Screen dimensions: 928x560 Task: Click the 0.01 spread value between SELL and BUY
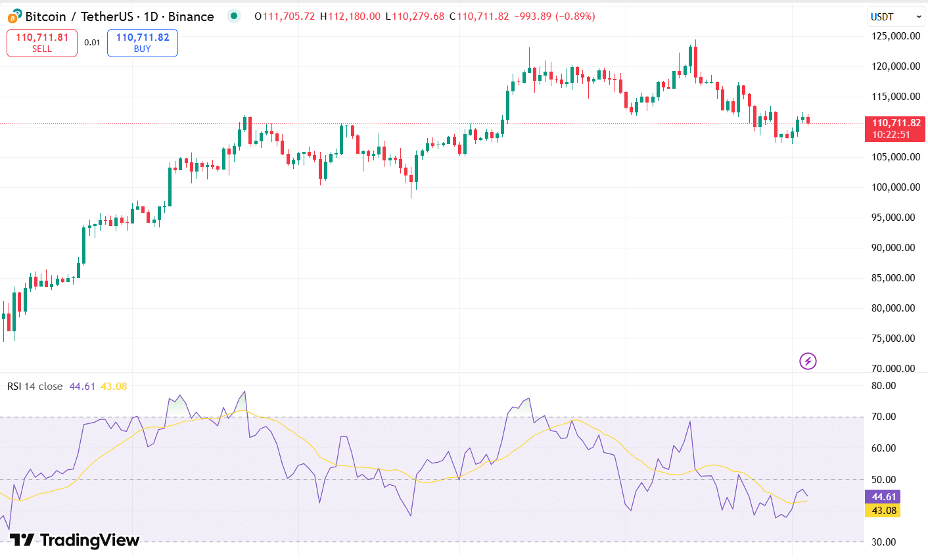[x=92, y=42]
